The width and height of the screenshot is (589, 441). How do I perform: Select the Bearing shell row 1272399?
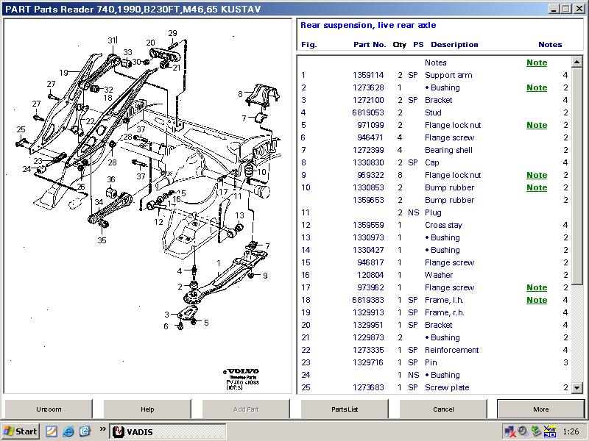(434, 150)
